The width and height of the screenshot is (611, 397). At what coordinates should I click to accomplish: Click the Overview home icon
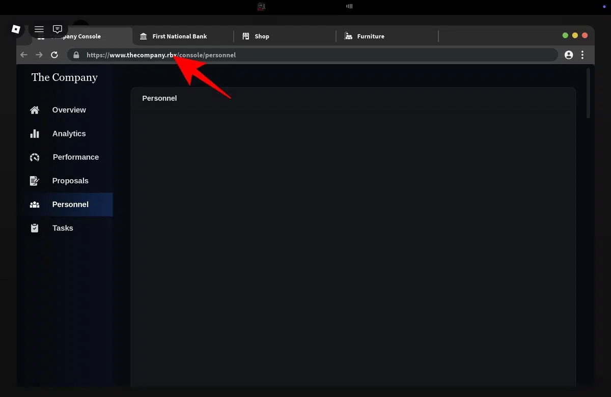[35, 110]
